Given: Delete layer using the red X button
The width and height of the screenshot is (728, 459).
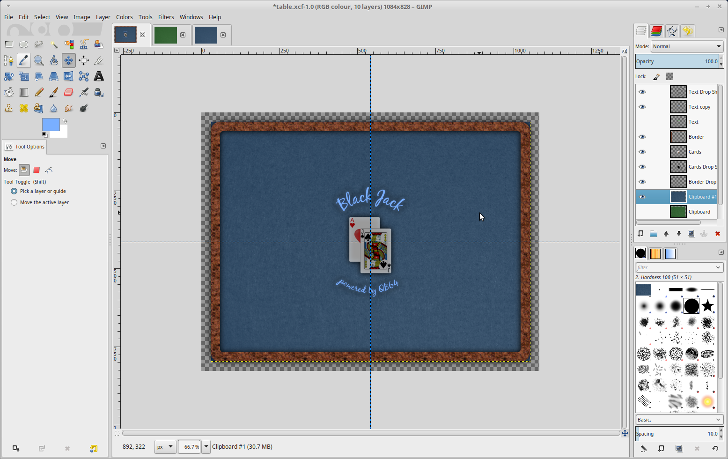Looking at the screenshot, I should point(717,234).
